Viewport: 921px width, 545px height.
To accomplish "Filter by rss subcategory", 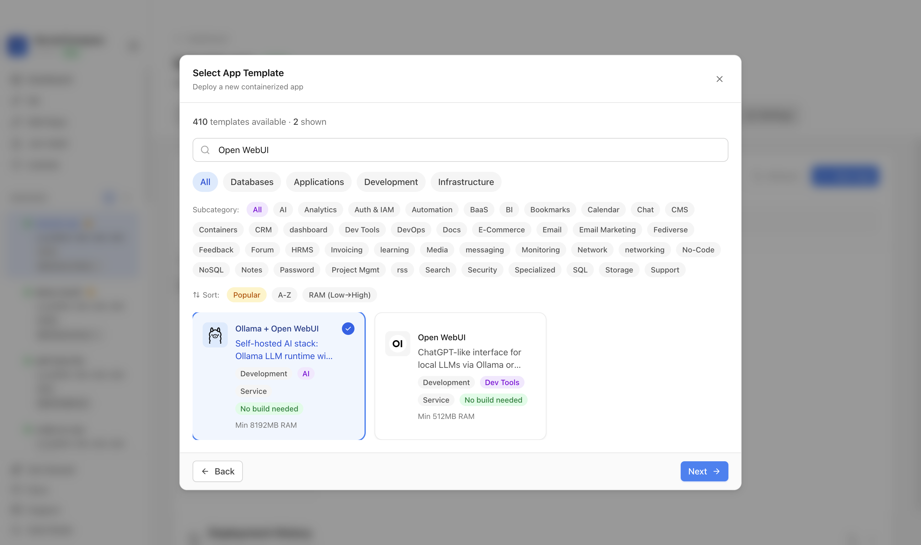I will [402, 270].
